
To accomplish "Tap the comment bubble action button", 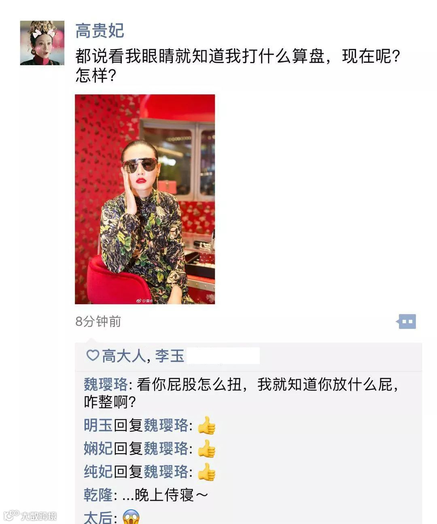I will click(406, 322).
